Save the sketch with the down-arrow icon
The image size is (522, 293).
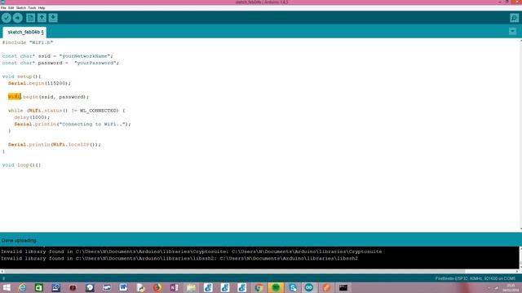[x=53, y=18]
